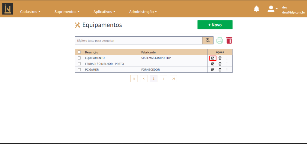
Task: Click the PC GAMER description cell
Action: click(112, 70)
